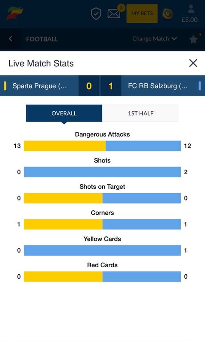Open the inbox envelope icon
Screen dimensions: 205x342
pos(114,14)
